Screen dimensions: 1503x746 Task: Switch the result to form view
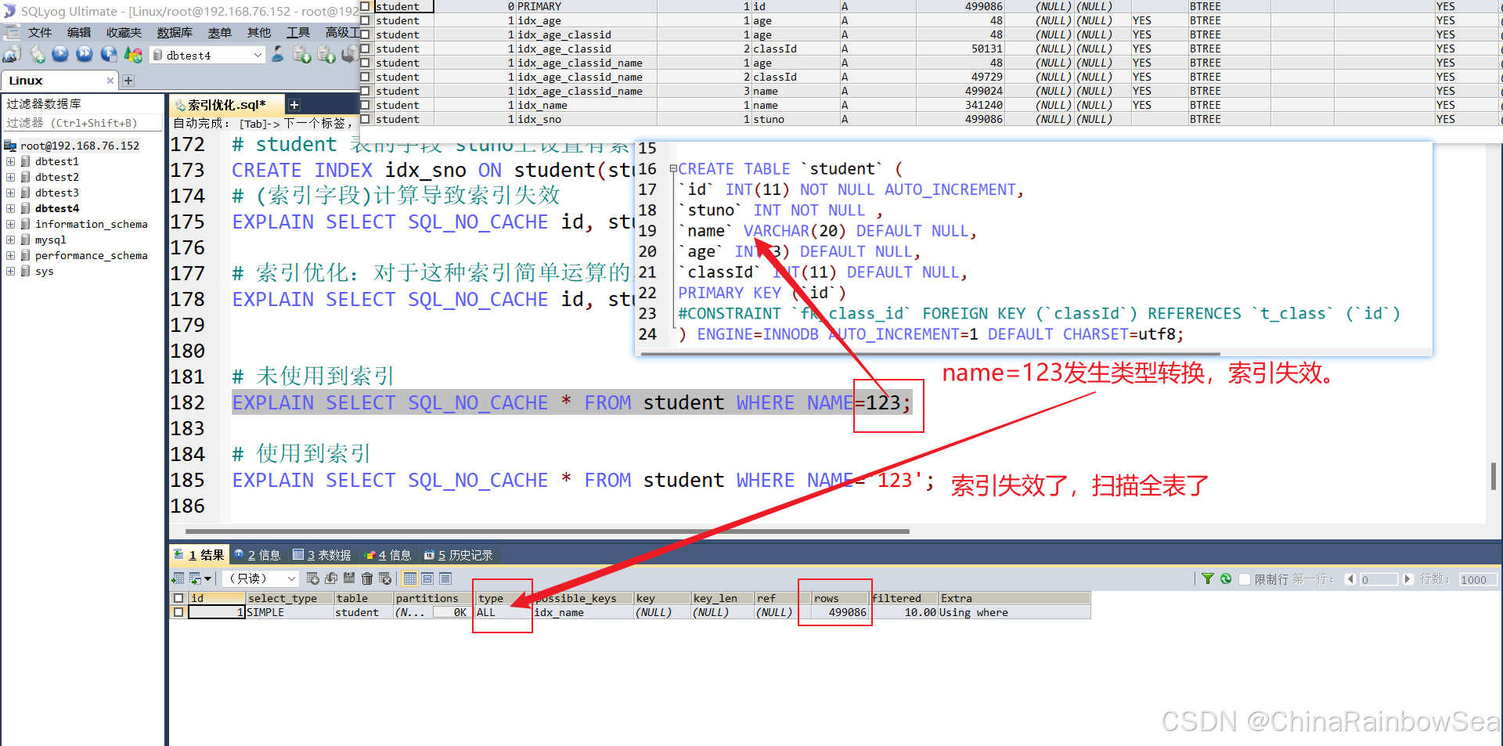tap(427, 578)
